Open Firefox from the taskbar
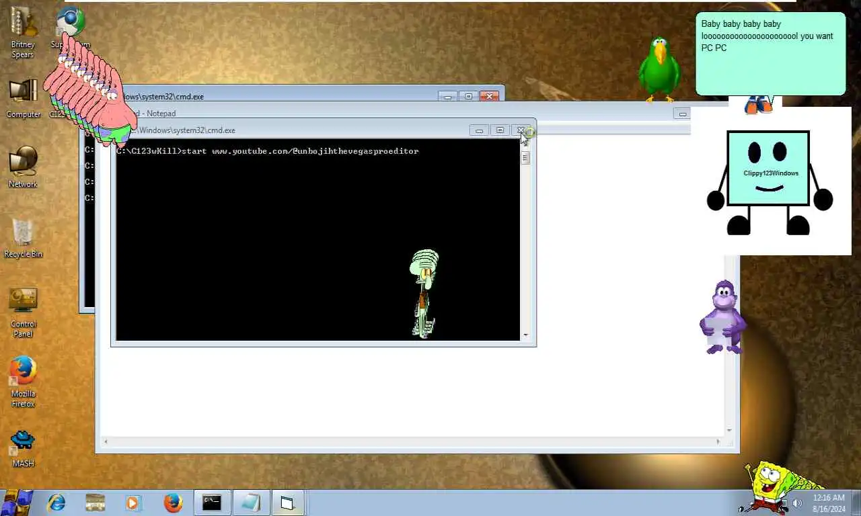 (173, 503)
